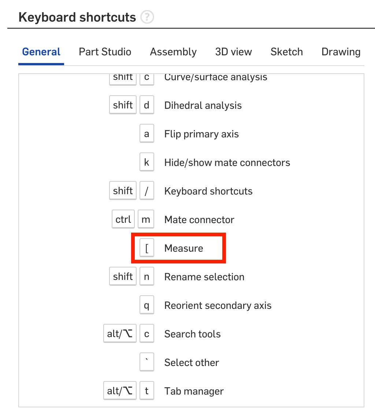Click the help question mark icon

click(147, 17)
